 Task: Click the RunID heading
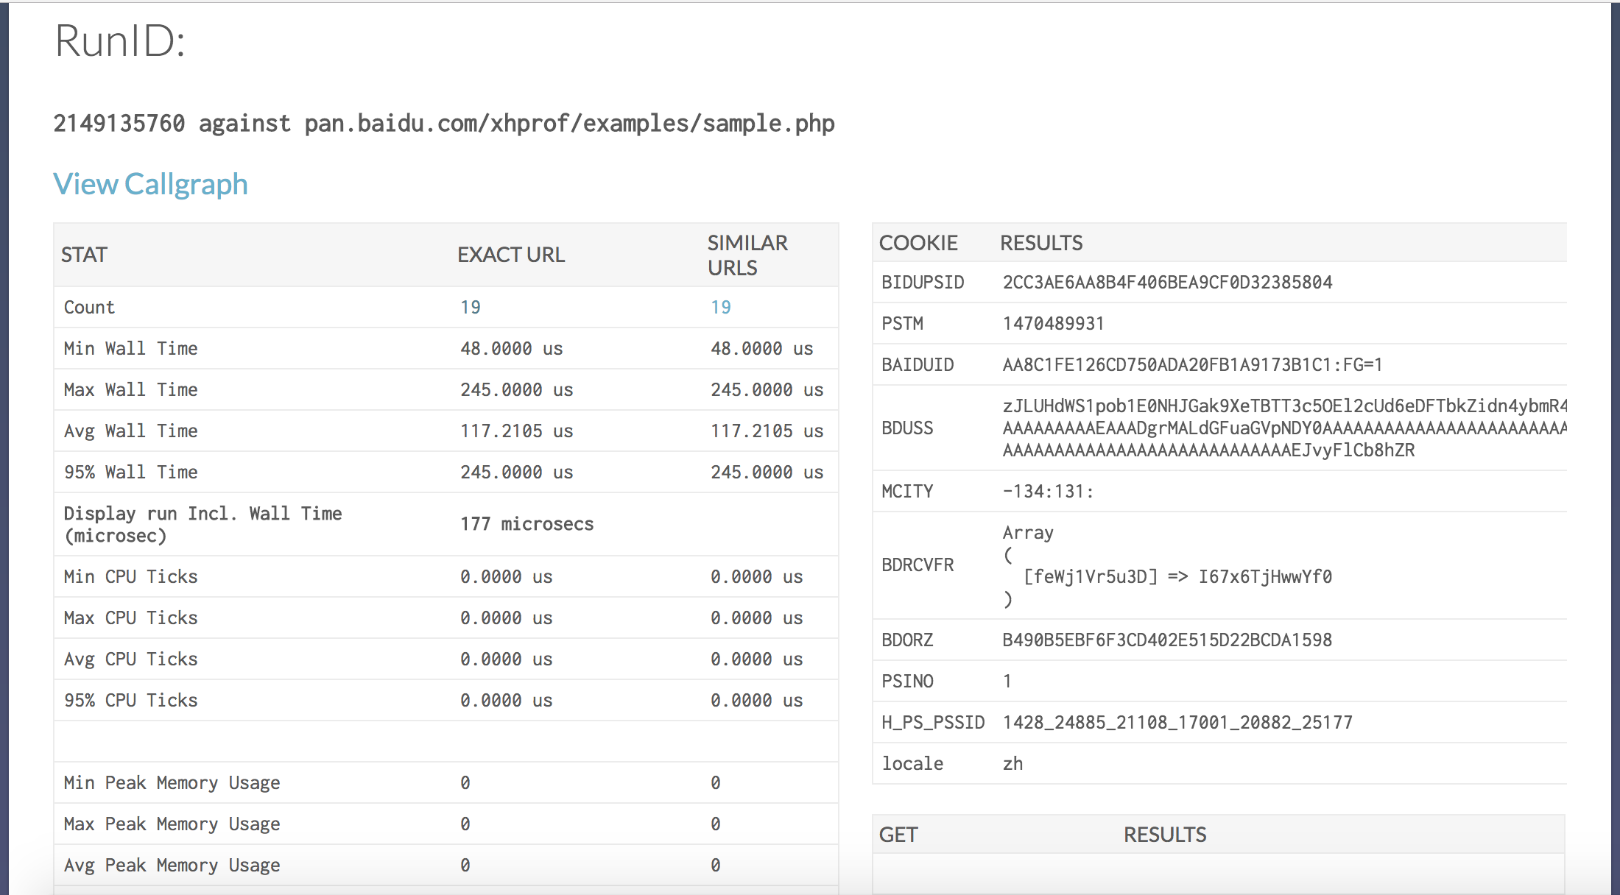119,40
